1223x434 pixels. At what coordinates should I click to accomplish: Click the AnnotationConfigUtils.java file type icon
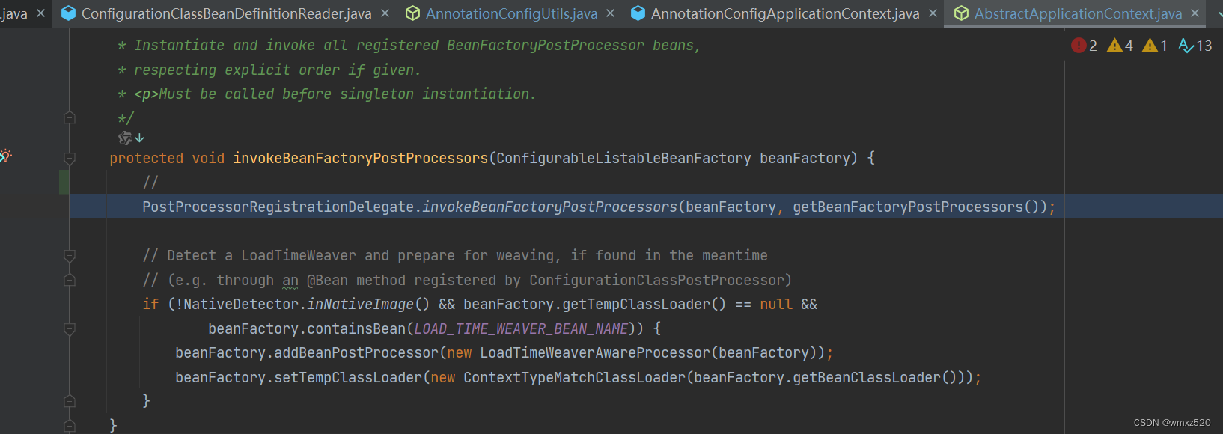click(412, 13)
